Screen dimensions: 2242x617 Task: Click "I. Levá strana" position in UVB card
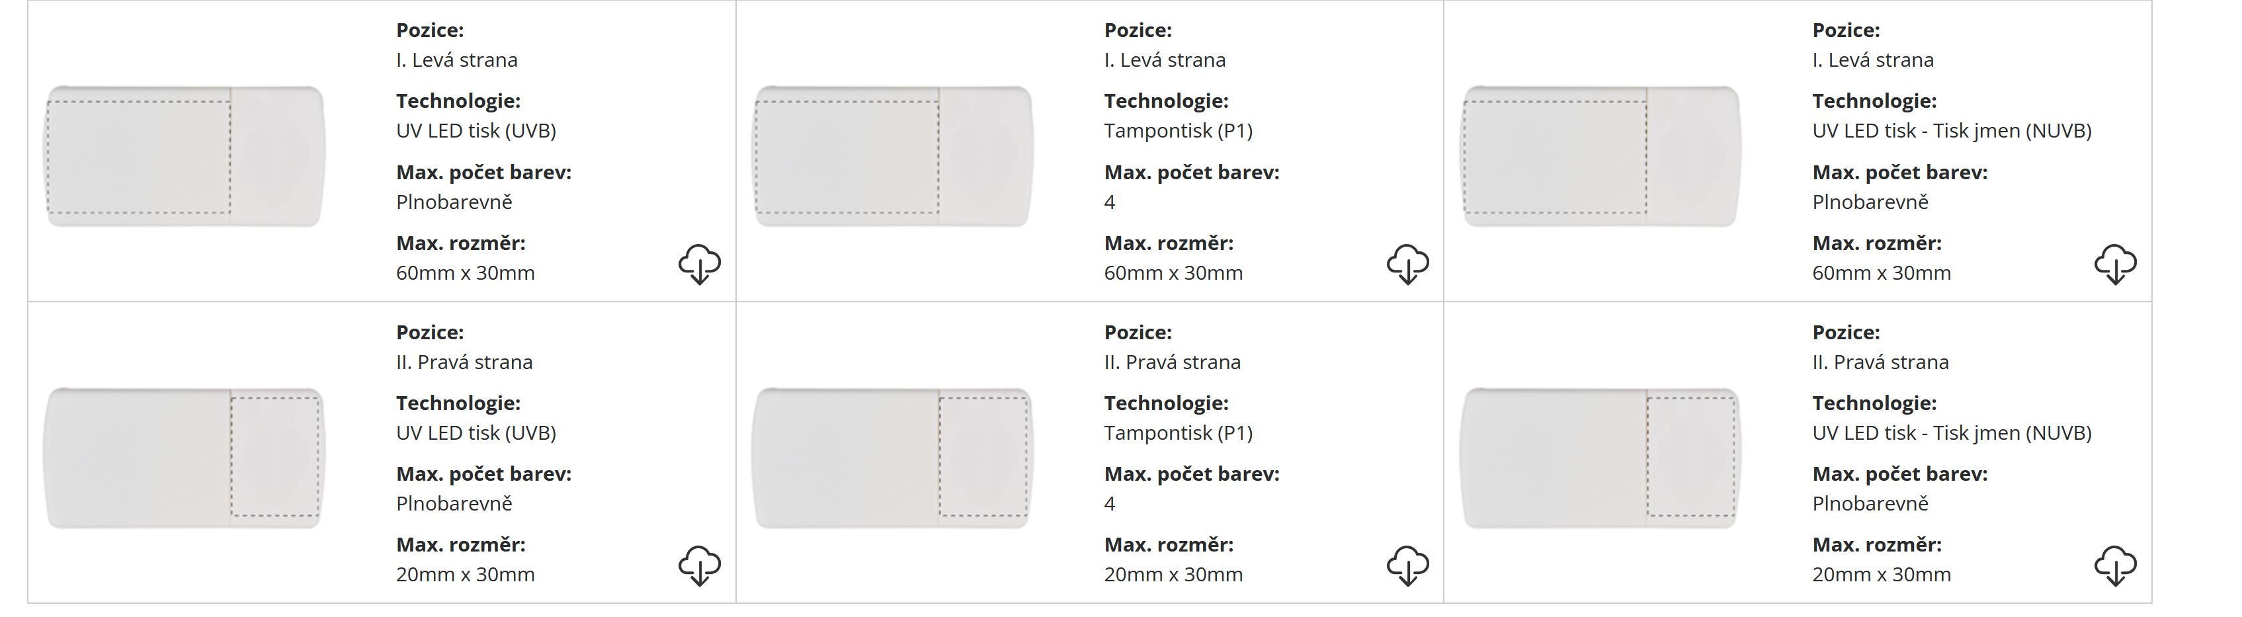(x=456, y=60)
